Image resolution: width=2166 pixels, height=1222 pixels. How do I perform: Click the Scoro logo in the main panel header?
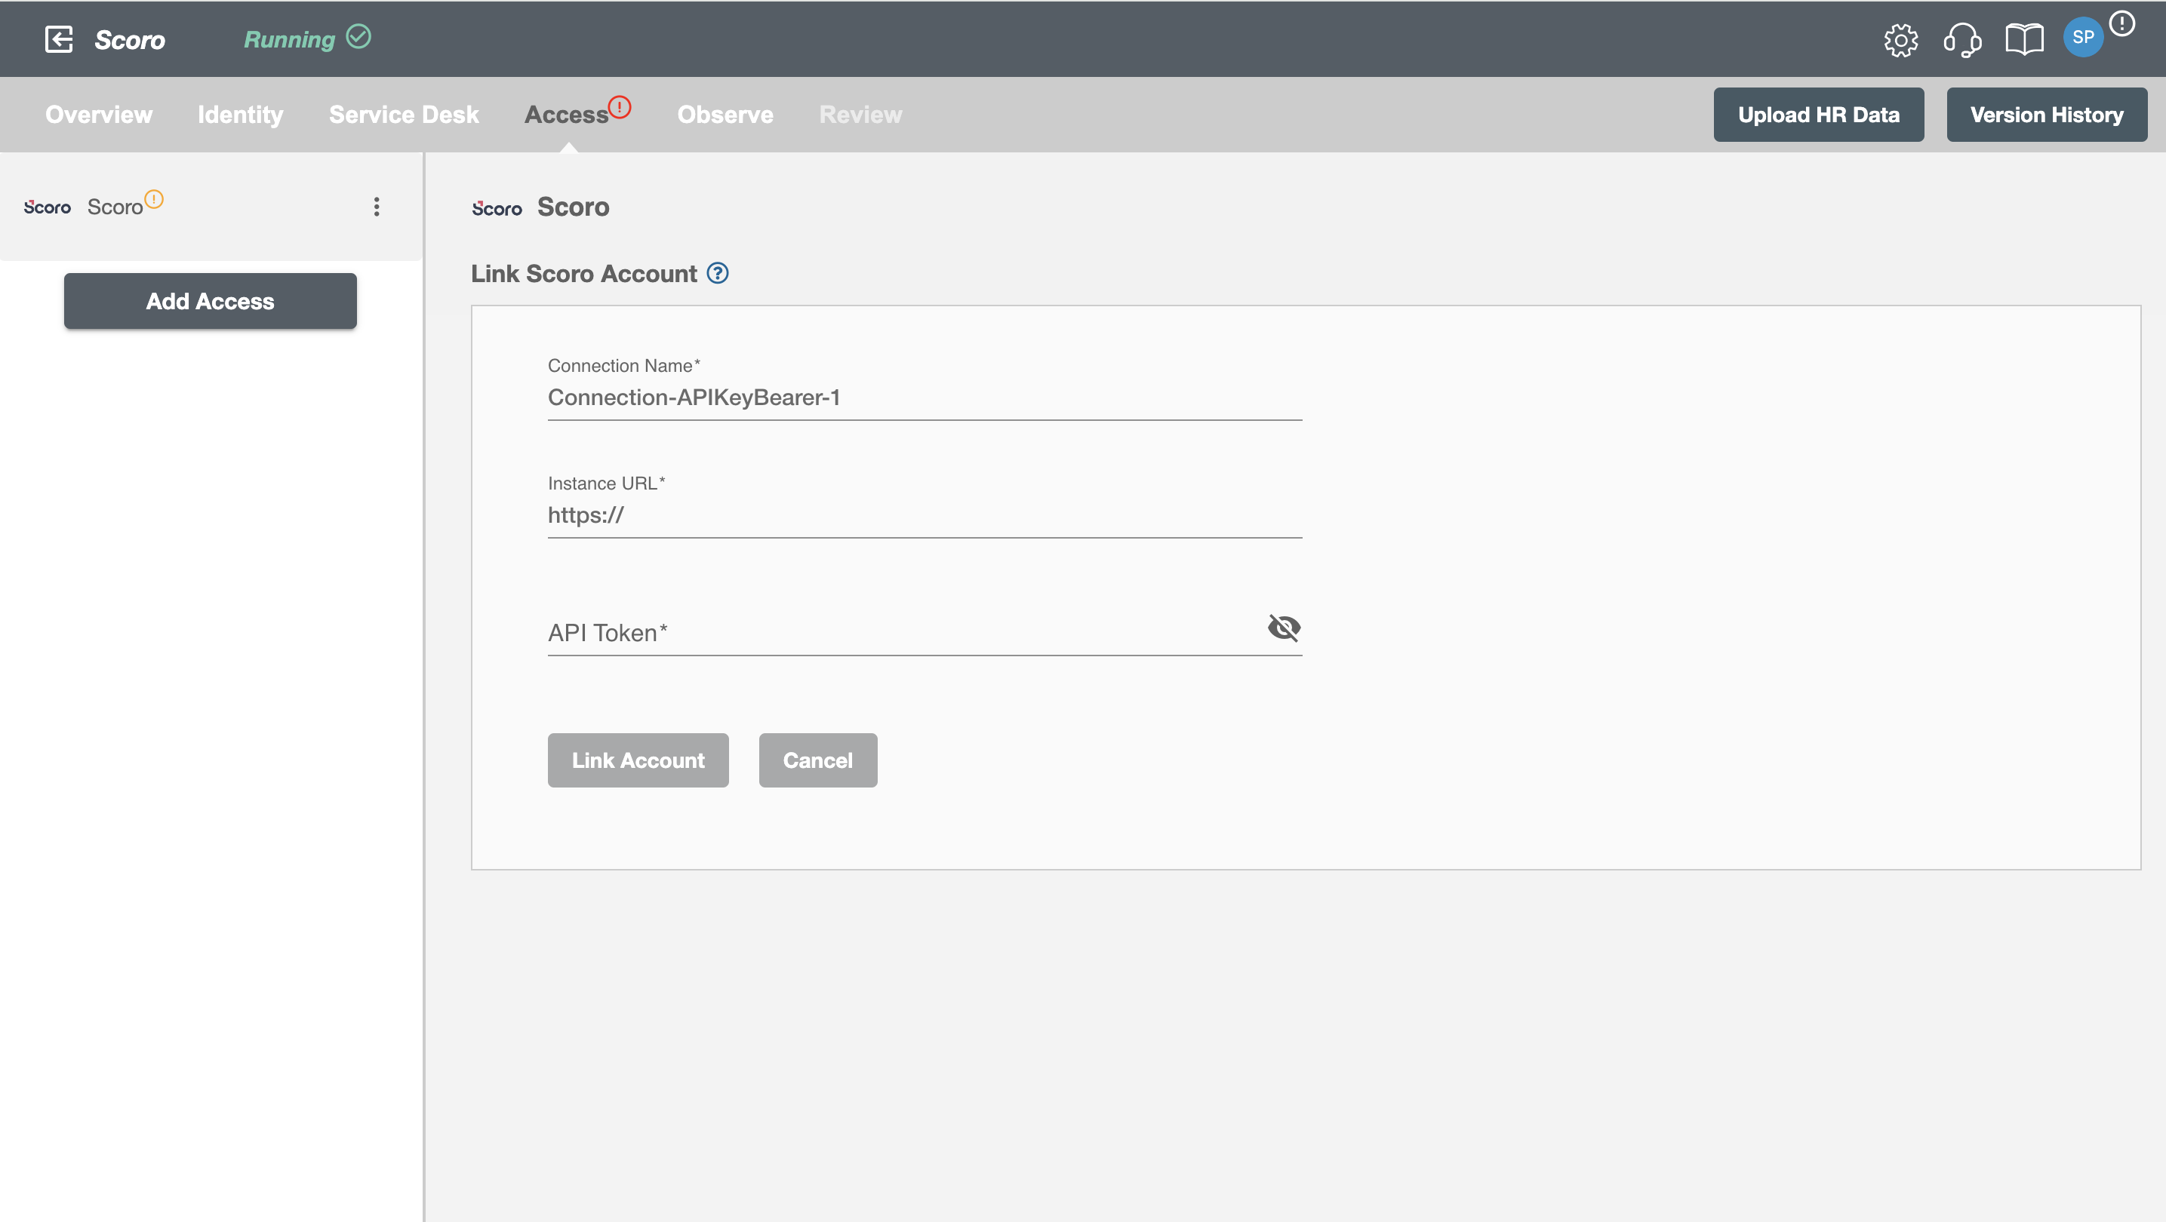[497, 208]
